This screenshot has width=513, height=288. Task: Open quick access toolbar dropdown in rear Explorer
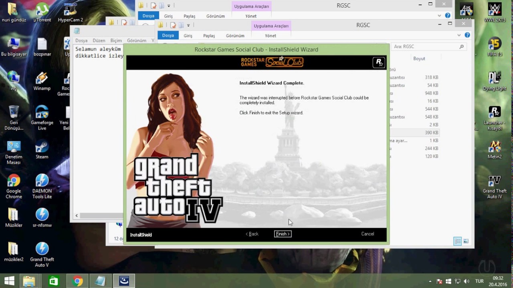[x=169, y=6]
